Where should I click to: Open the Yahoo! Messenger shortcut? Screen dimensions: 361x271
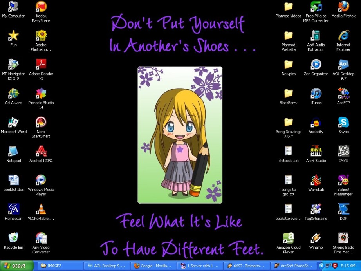343,180
